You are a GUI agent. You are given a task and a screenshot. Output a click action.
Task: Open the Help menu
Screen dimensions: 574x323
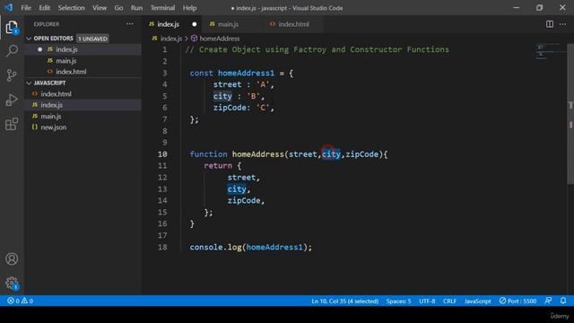point(189,8)
